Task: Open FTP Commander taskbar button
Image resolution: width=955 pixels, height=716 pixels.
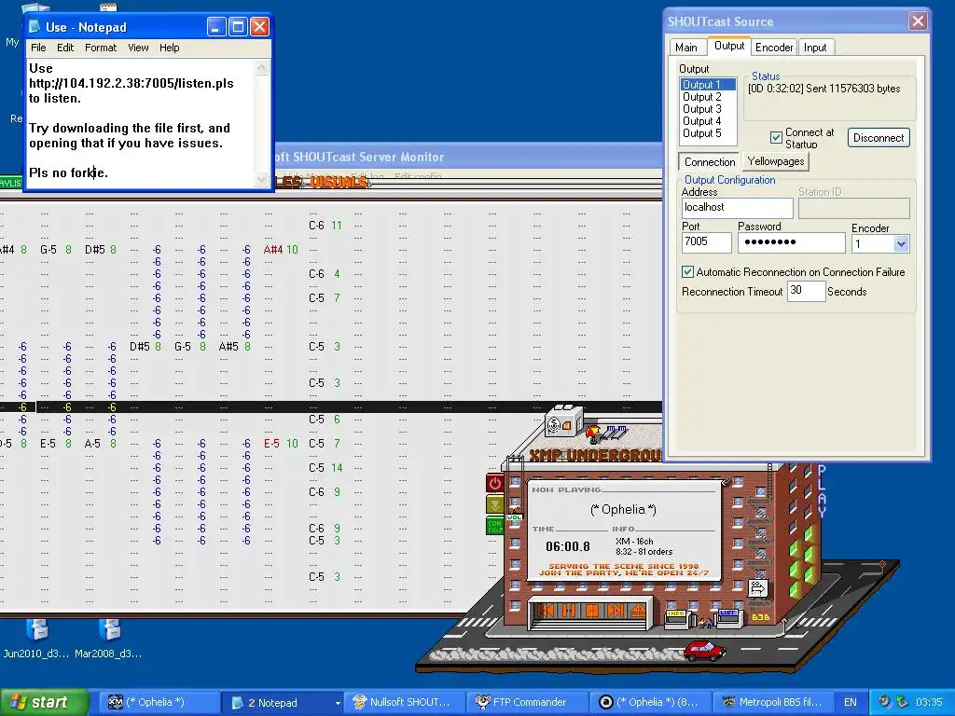Action: (527, 702)
